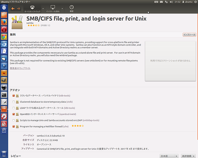The width and height of the screenshot is (198, 158).
Task: Open the workspace switcher dock icon
Action: (x=4, y=131)
